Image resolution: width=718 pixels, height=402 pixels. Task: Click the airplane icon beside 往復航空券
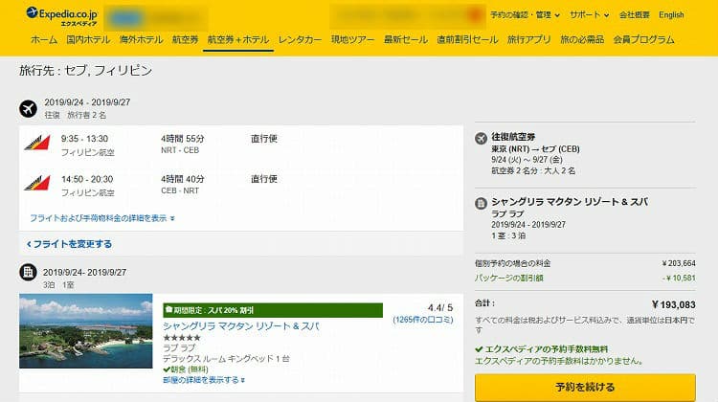pyautogui.click(x=481, y=138)
